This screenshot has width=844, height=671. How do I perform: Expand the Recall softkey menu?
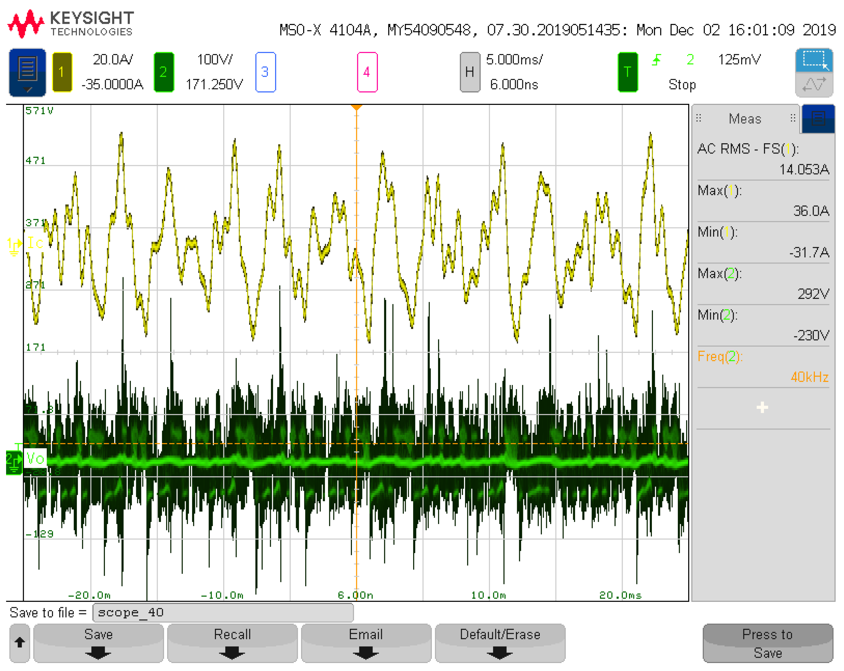click(x=232, y=642)
